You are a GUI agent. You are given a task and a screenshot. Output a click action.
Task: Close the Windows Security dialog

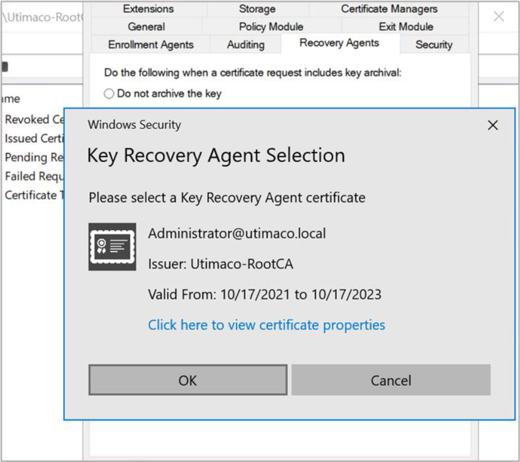coord(493,125)
